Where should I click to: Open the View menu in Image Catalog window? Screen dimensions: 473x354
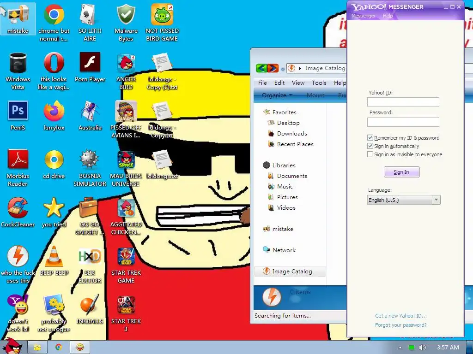click(298, 83)
